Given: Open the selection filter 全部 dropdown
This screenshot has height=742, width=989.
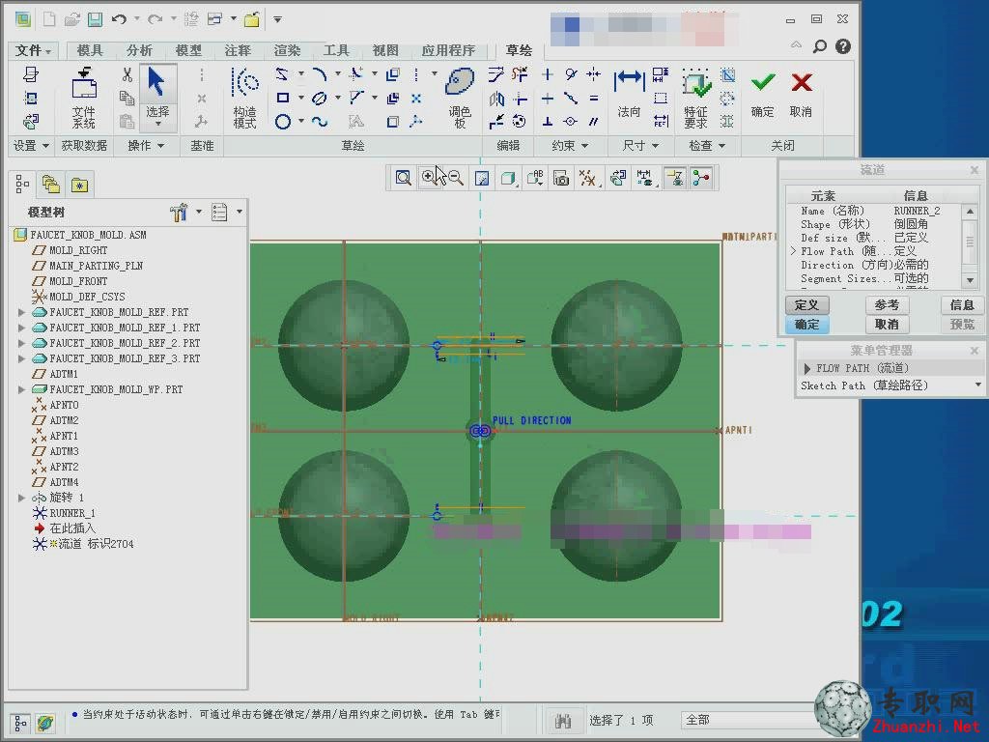Looking at the screenshot, I should [x=748, y=720].
